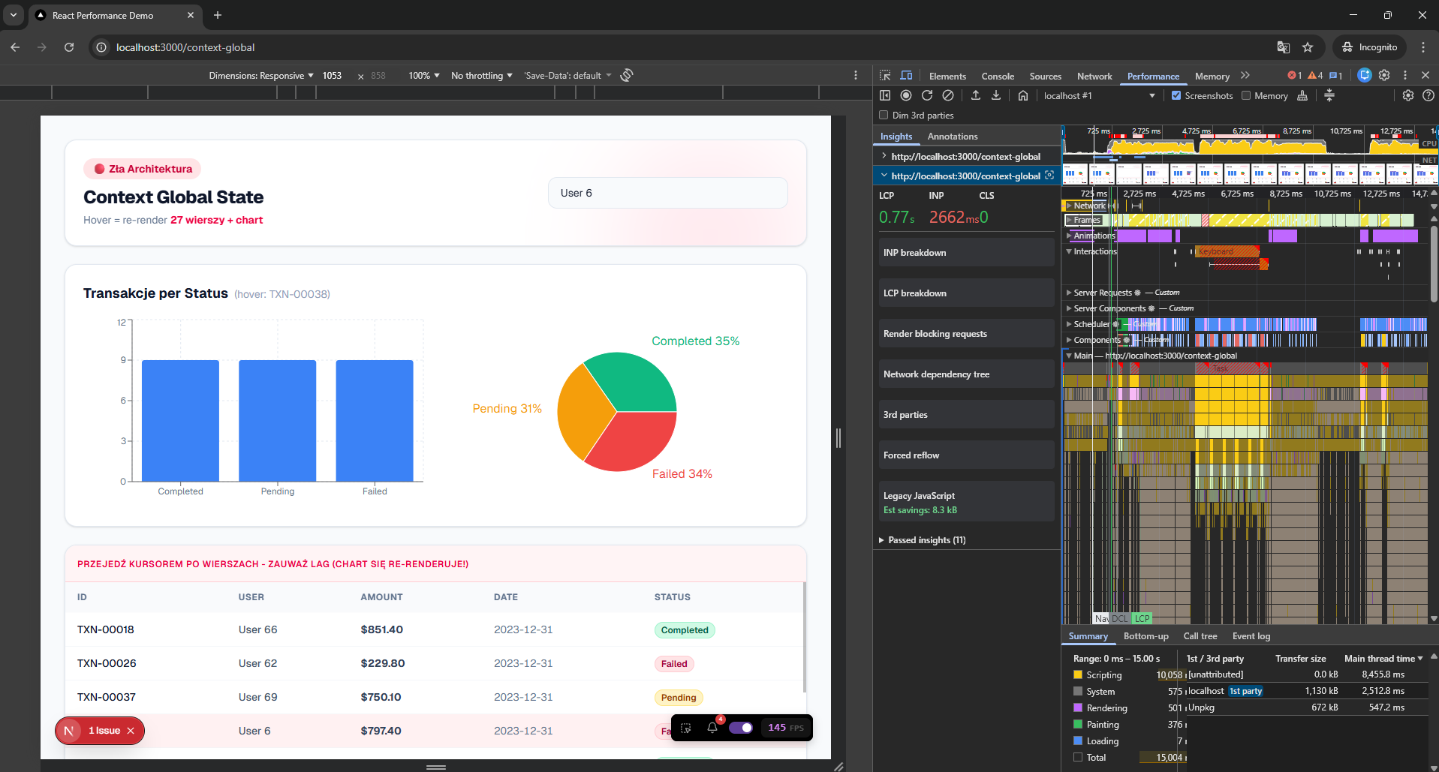1439x772 pixels.
Task: Click the collect garbage broom icon
Action: pos(1302,95)
